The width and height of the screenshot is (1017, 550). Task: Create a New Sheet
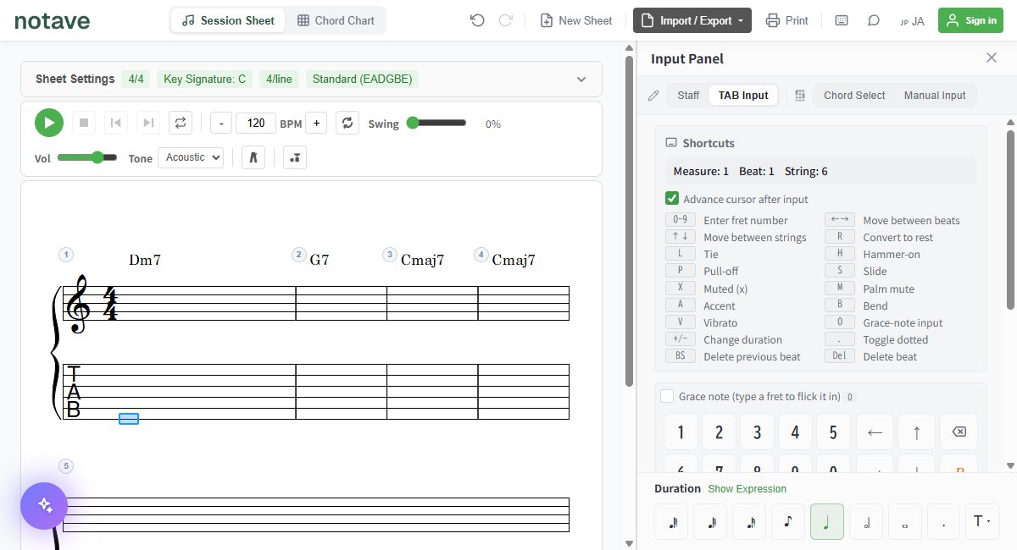pos(576,20)
